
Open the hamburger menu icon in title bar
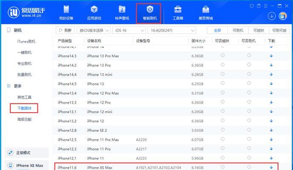pyautogui.click(x=265, y=6)
